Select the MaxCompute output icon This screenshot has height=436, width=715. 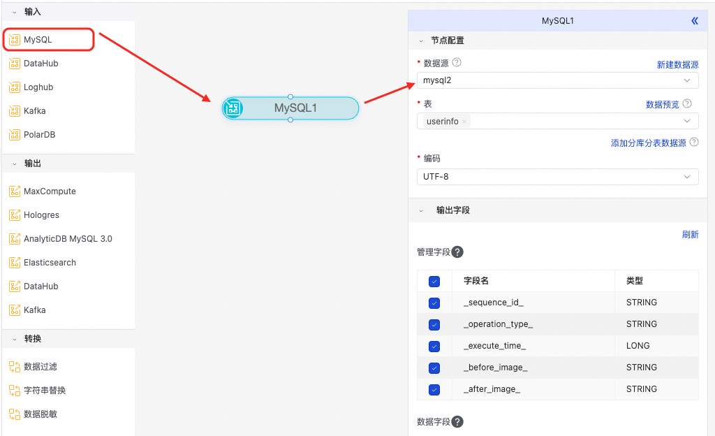point(15,191)
